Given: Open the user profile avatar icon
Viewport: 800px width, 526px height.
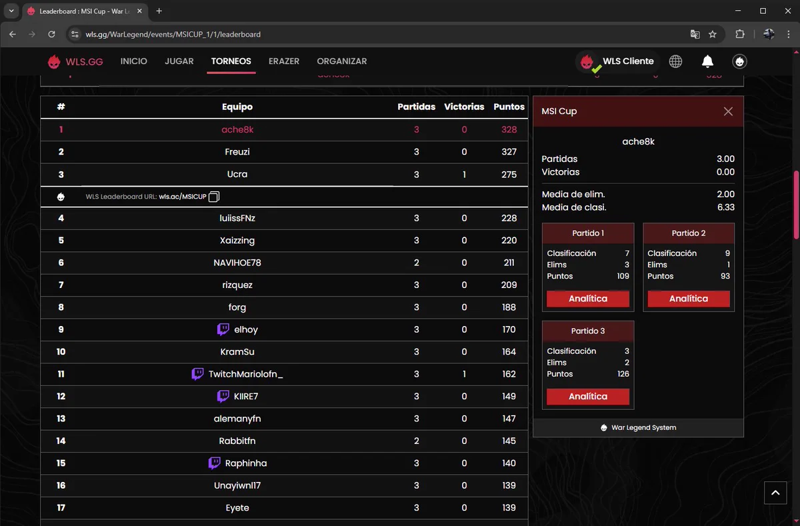Looking at the screenshot, I should point(739,61).
